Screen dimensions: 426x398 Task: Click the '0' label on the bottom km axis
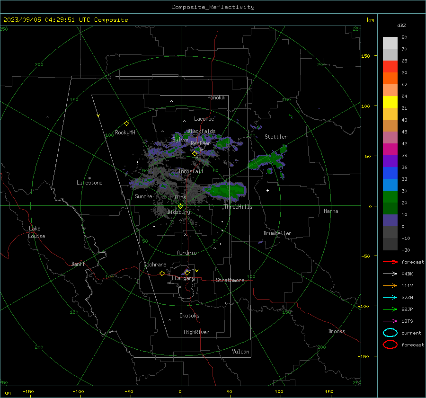180,391
